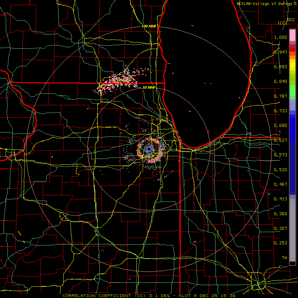Select the gray segment of the color bar

click(x=292, y=230)
